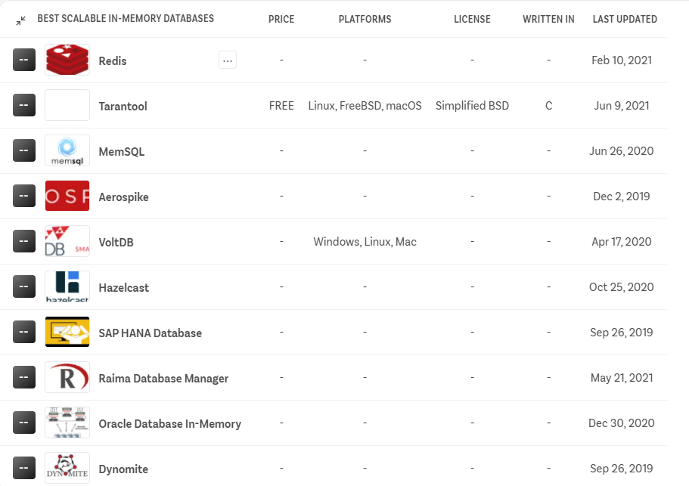The height and width of the screenshot is (486, 689).
Task: Click the score badge for Redis
Action: coord(24,60)
